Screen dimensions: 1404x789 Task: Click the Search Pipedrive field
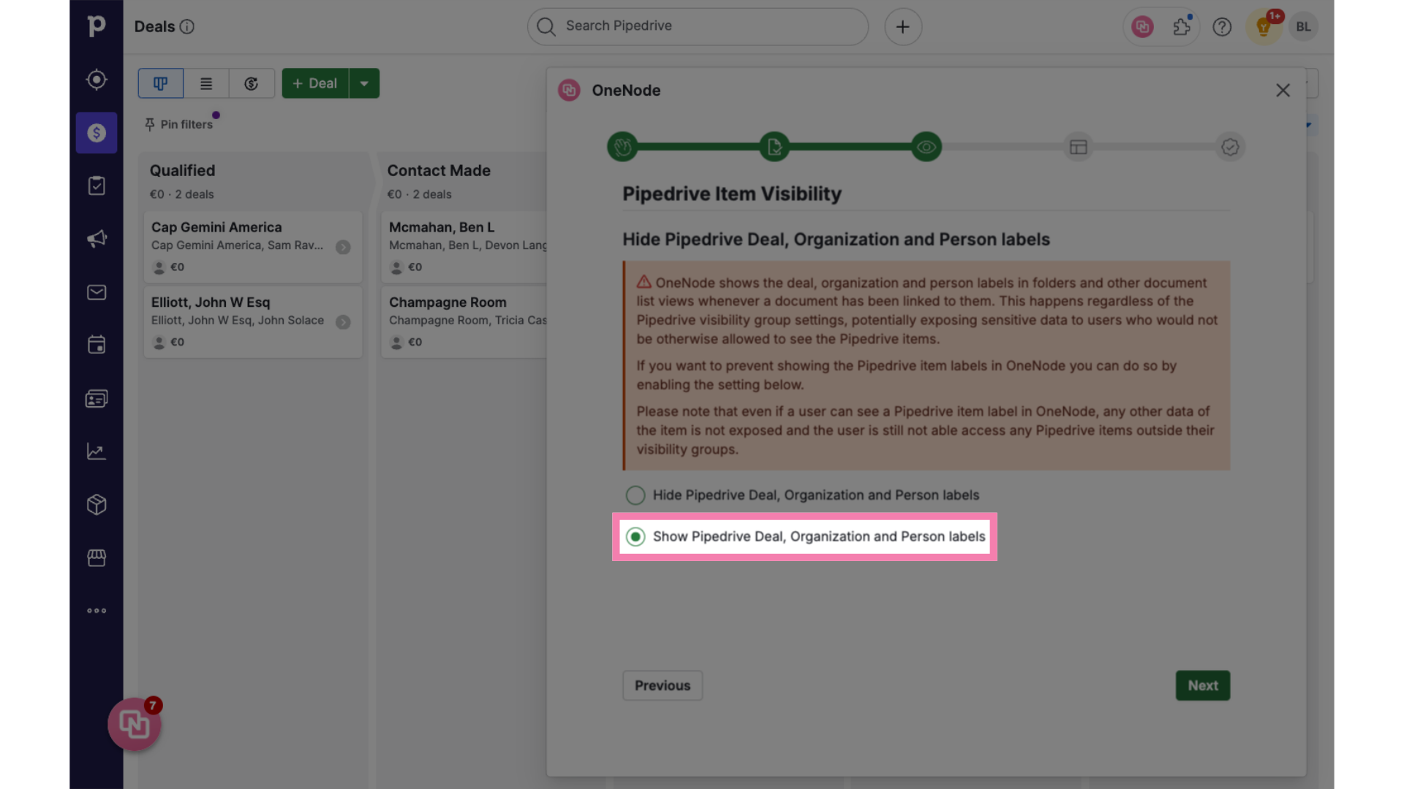click(698, 26)
